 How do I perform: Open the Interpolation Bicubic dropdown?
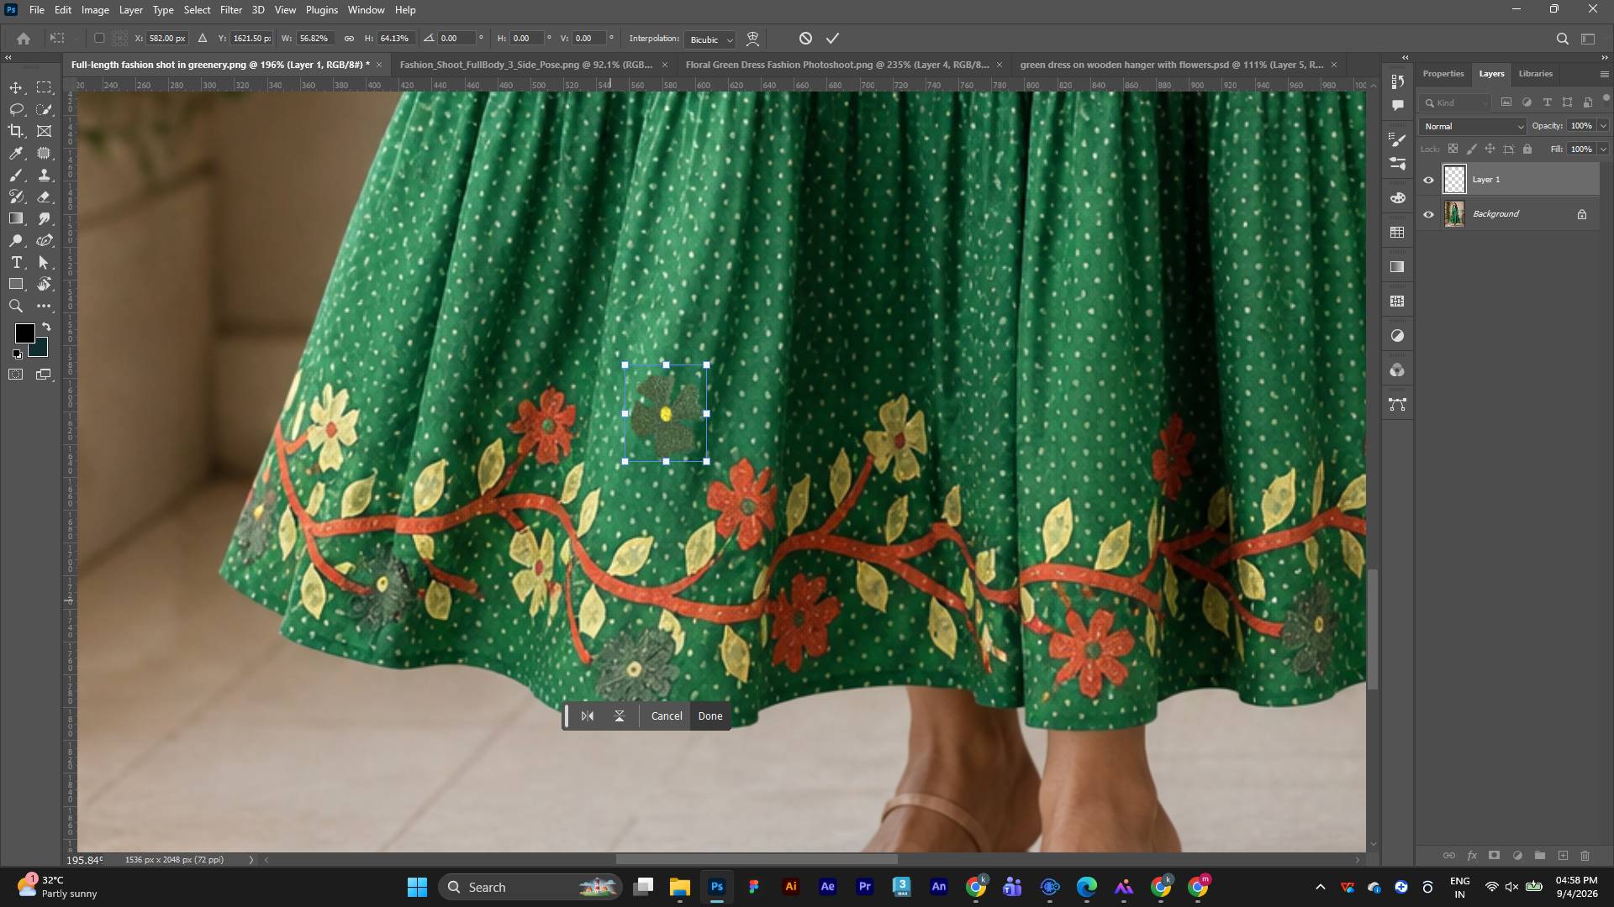[710, 39]
